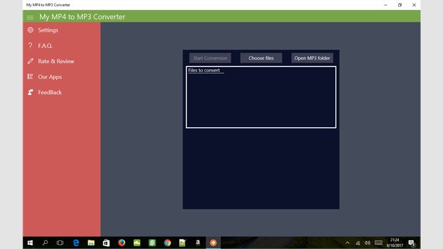The height and width of the screenshot is (249, 443).
Task: Click the touch keyboard tray icon
Action: point(378,243)
